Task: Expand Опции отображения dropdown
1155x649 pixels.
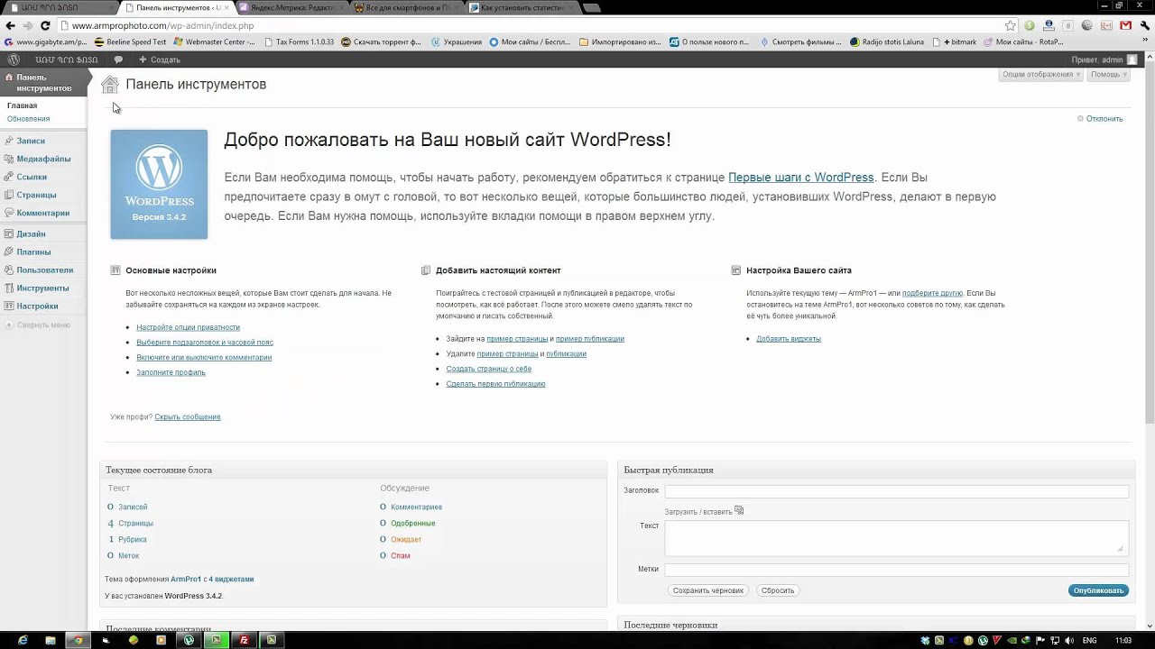Action: [1040, 75]
